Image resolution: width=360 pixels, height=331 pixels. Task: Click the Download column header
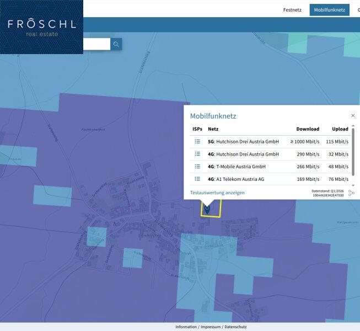tap(308, 129)
